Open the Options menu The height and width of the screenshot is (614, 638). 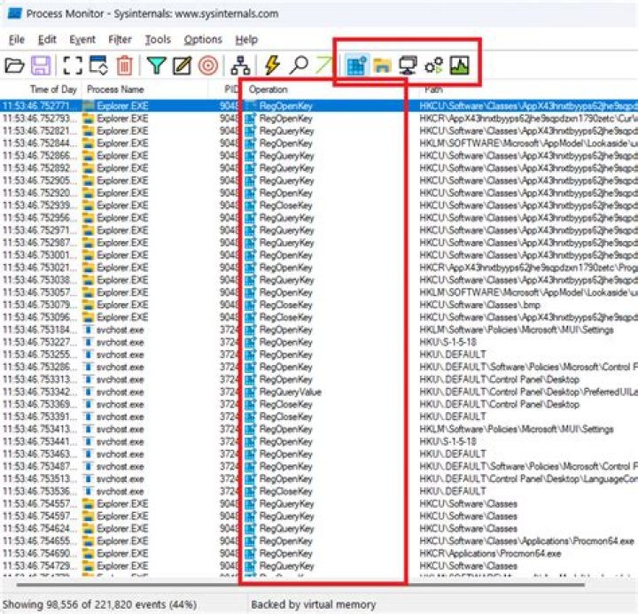tap(203, 40)
